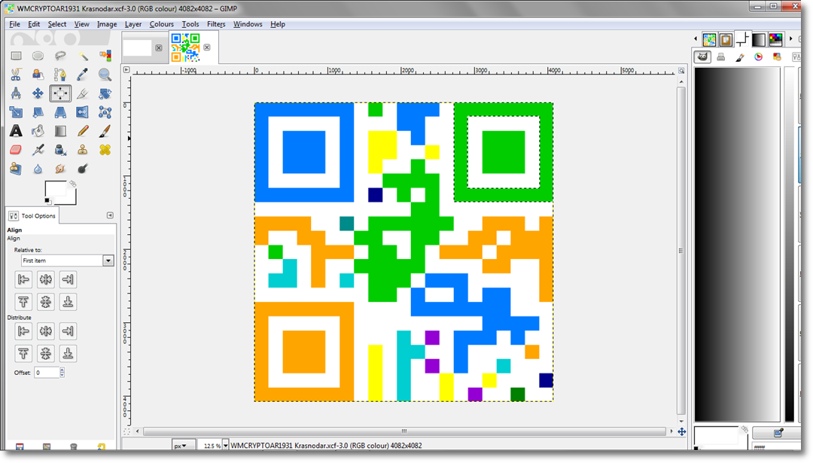The height and width of the screenshot is (463, 813).
Task: Open the Gradients dock tab
Action: [759, 39]
